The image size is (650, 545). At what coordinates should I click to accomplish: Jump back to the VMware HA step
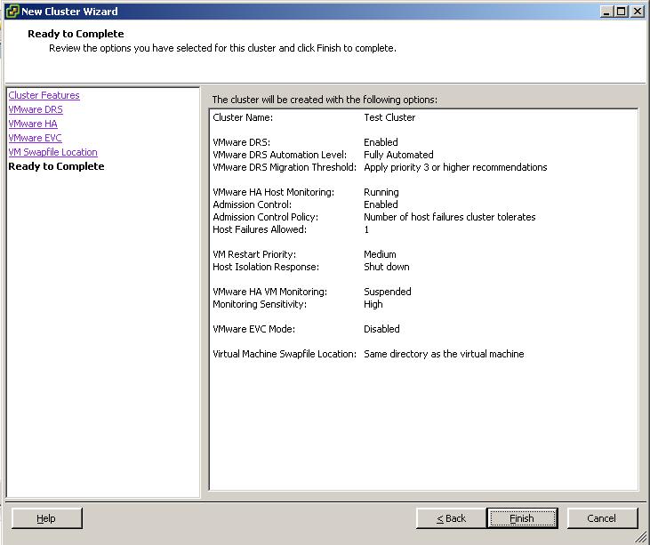tap(33, 124)
